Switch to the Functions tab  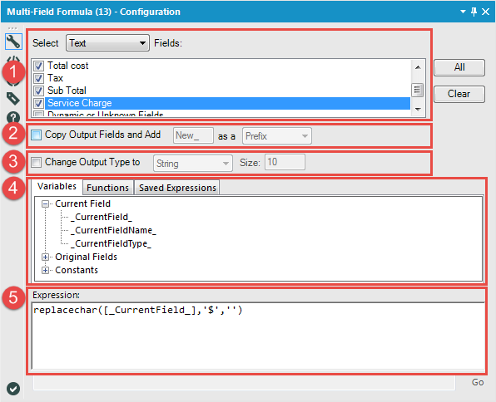click(x=108, y=188)
